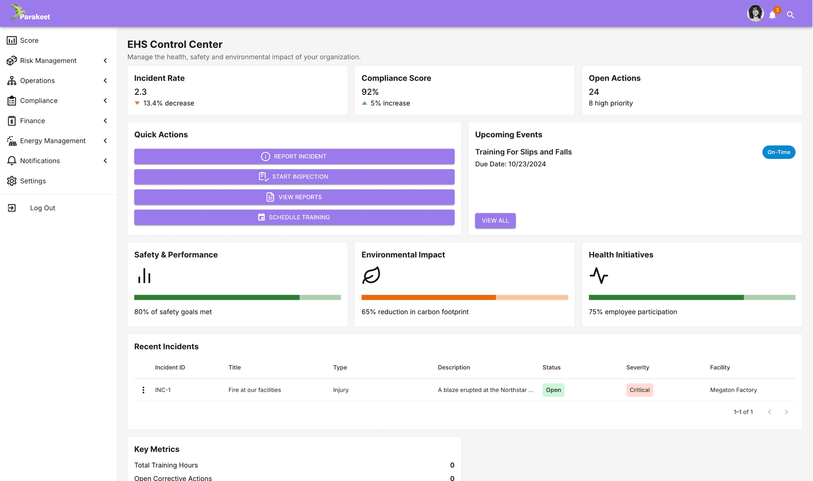Screen dimensions: 813x481
Task: Click the Safety & Performance bar chart icon
Action: click(144, 275)
